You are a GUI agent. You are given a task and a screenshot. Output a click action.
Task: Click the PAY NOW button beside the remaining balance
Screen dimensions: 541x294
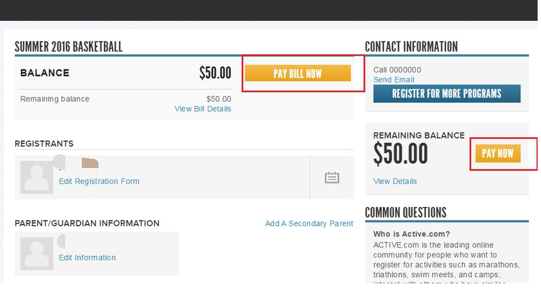pyautogui.click(x=498, y=153)
